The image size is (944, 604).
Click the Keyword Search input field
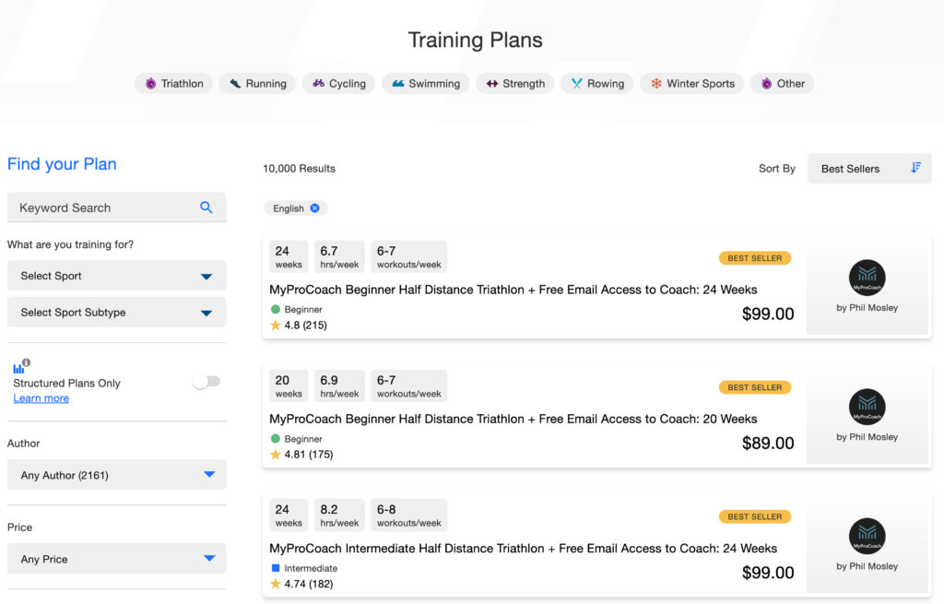pos(117,207)
